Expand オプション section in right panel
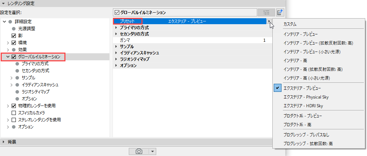Image resolution: width=367 pixels, height=156 pixels. coord(116,66)
